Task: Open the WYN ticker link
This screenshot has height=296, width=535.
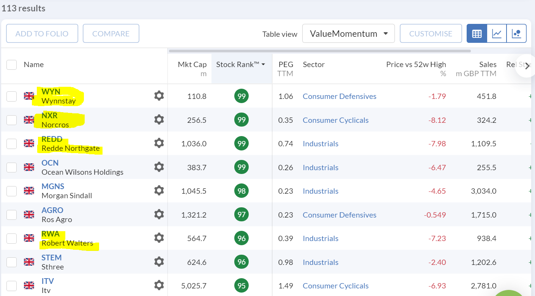Action: pos(51,91)
